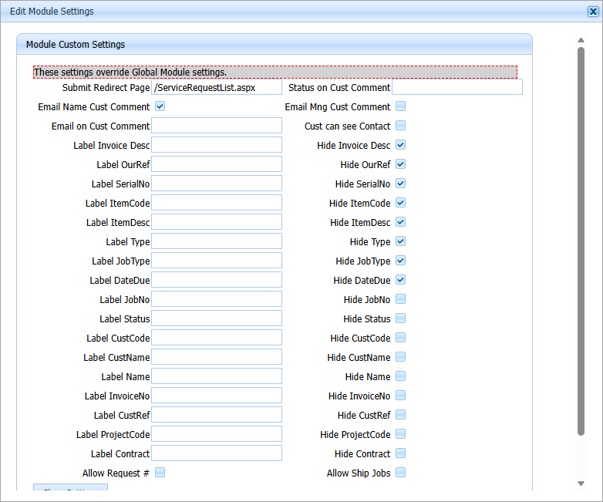Click the Label ItemCode field
The image size is (603, 502).
tap(217, 203)
